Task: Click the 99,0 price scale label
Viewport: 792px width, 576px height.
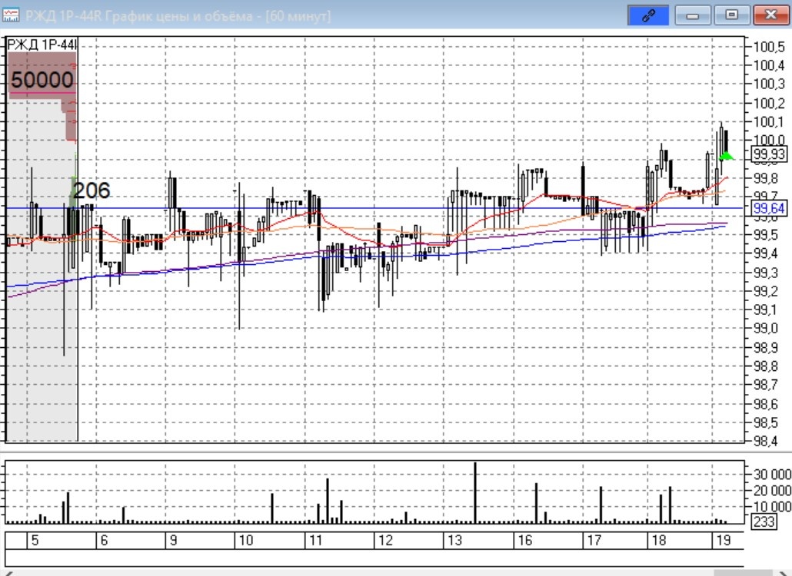Action: pos(766,329)
